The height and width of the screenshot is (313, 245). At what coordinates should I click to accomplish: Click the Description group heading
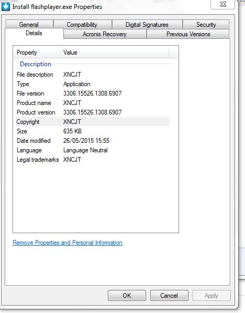(36, 64)
